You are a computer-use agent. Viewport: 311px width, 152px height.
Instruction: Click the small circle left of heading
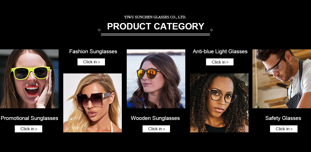point(99,30)
